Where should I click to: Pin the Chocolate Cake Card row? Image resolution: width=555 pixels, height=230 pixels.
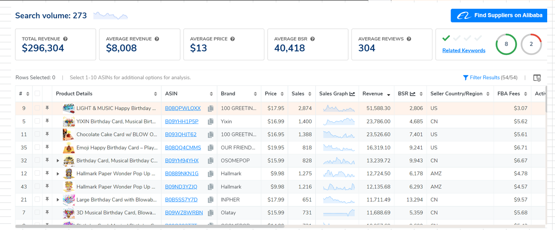coord(47,134)
